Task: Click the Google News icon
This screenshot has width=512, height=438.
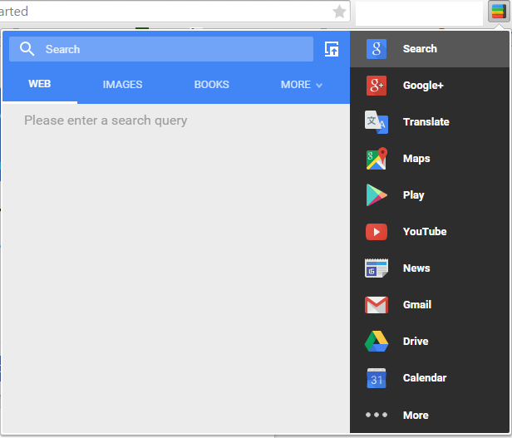Action: pos(377,268)
